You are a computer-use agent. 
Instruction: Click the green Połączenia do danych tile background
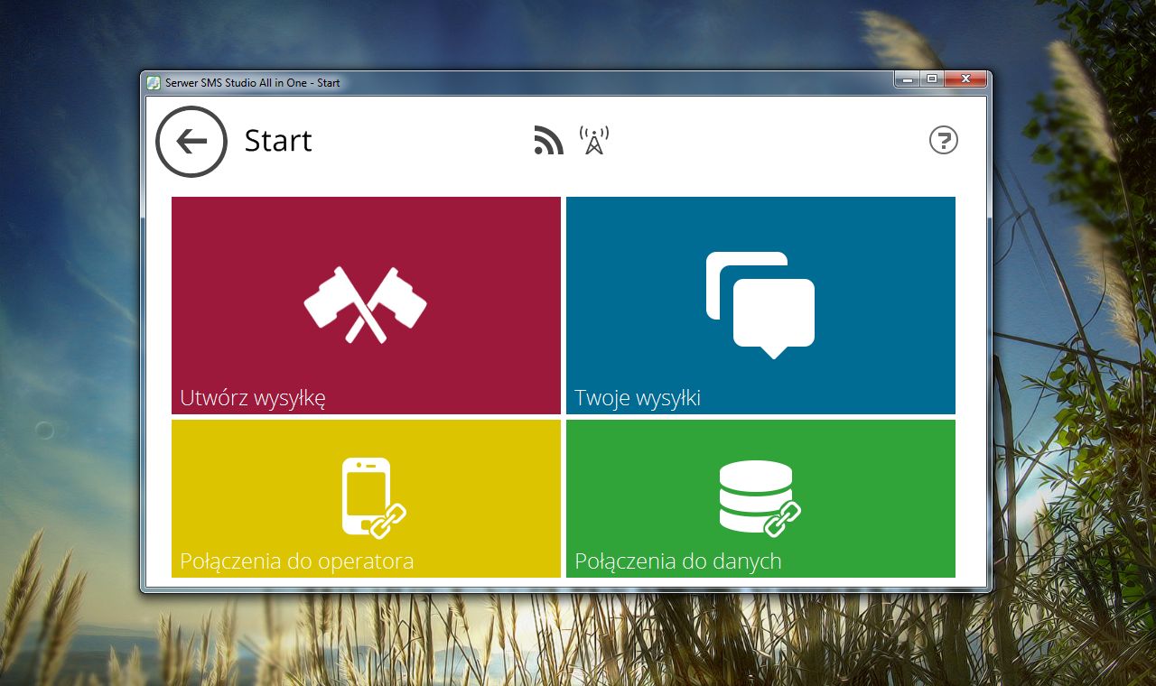(867, 442)
